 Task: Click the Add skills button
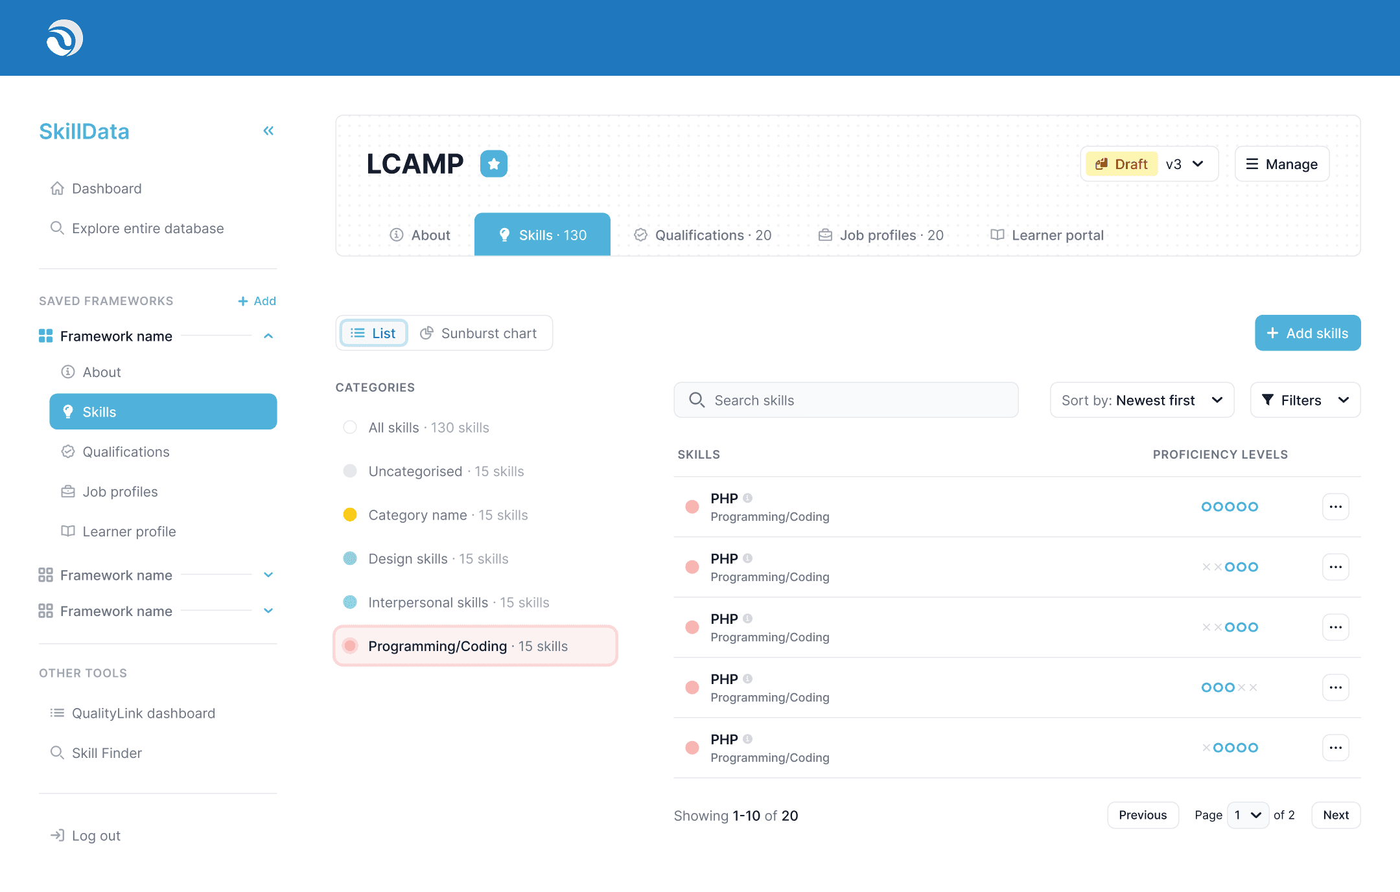(x=1307, y=333)
